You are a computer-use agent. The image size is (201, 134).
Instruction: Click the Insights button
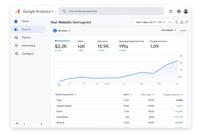pyautogui.click(x=183, y=30)
